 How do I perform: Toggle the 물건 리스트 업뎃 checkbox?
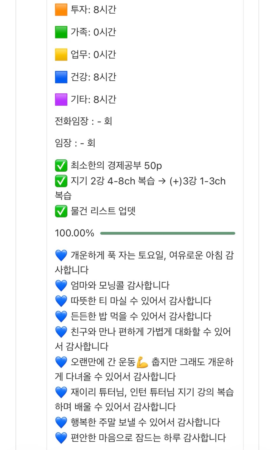click(61, 211)
